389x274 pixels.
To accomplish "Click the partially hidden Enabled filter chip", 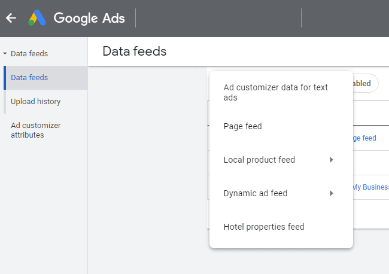I will click(x=364, y=84).
